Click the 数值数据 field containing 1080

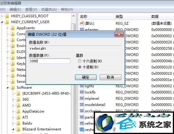[x=50, y=61]
